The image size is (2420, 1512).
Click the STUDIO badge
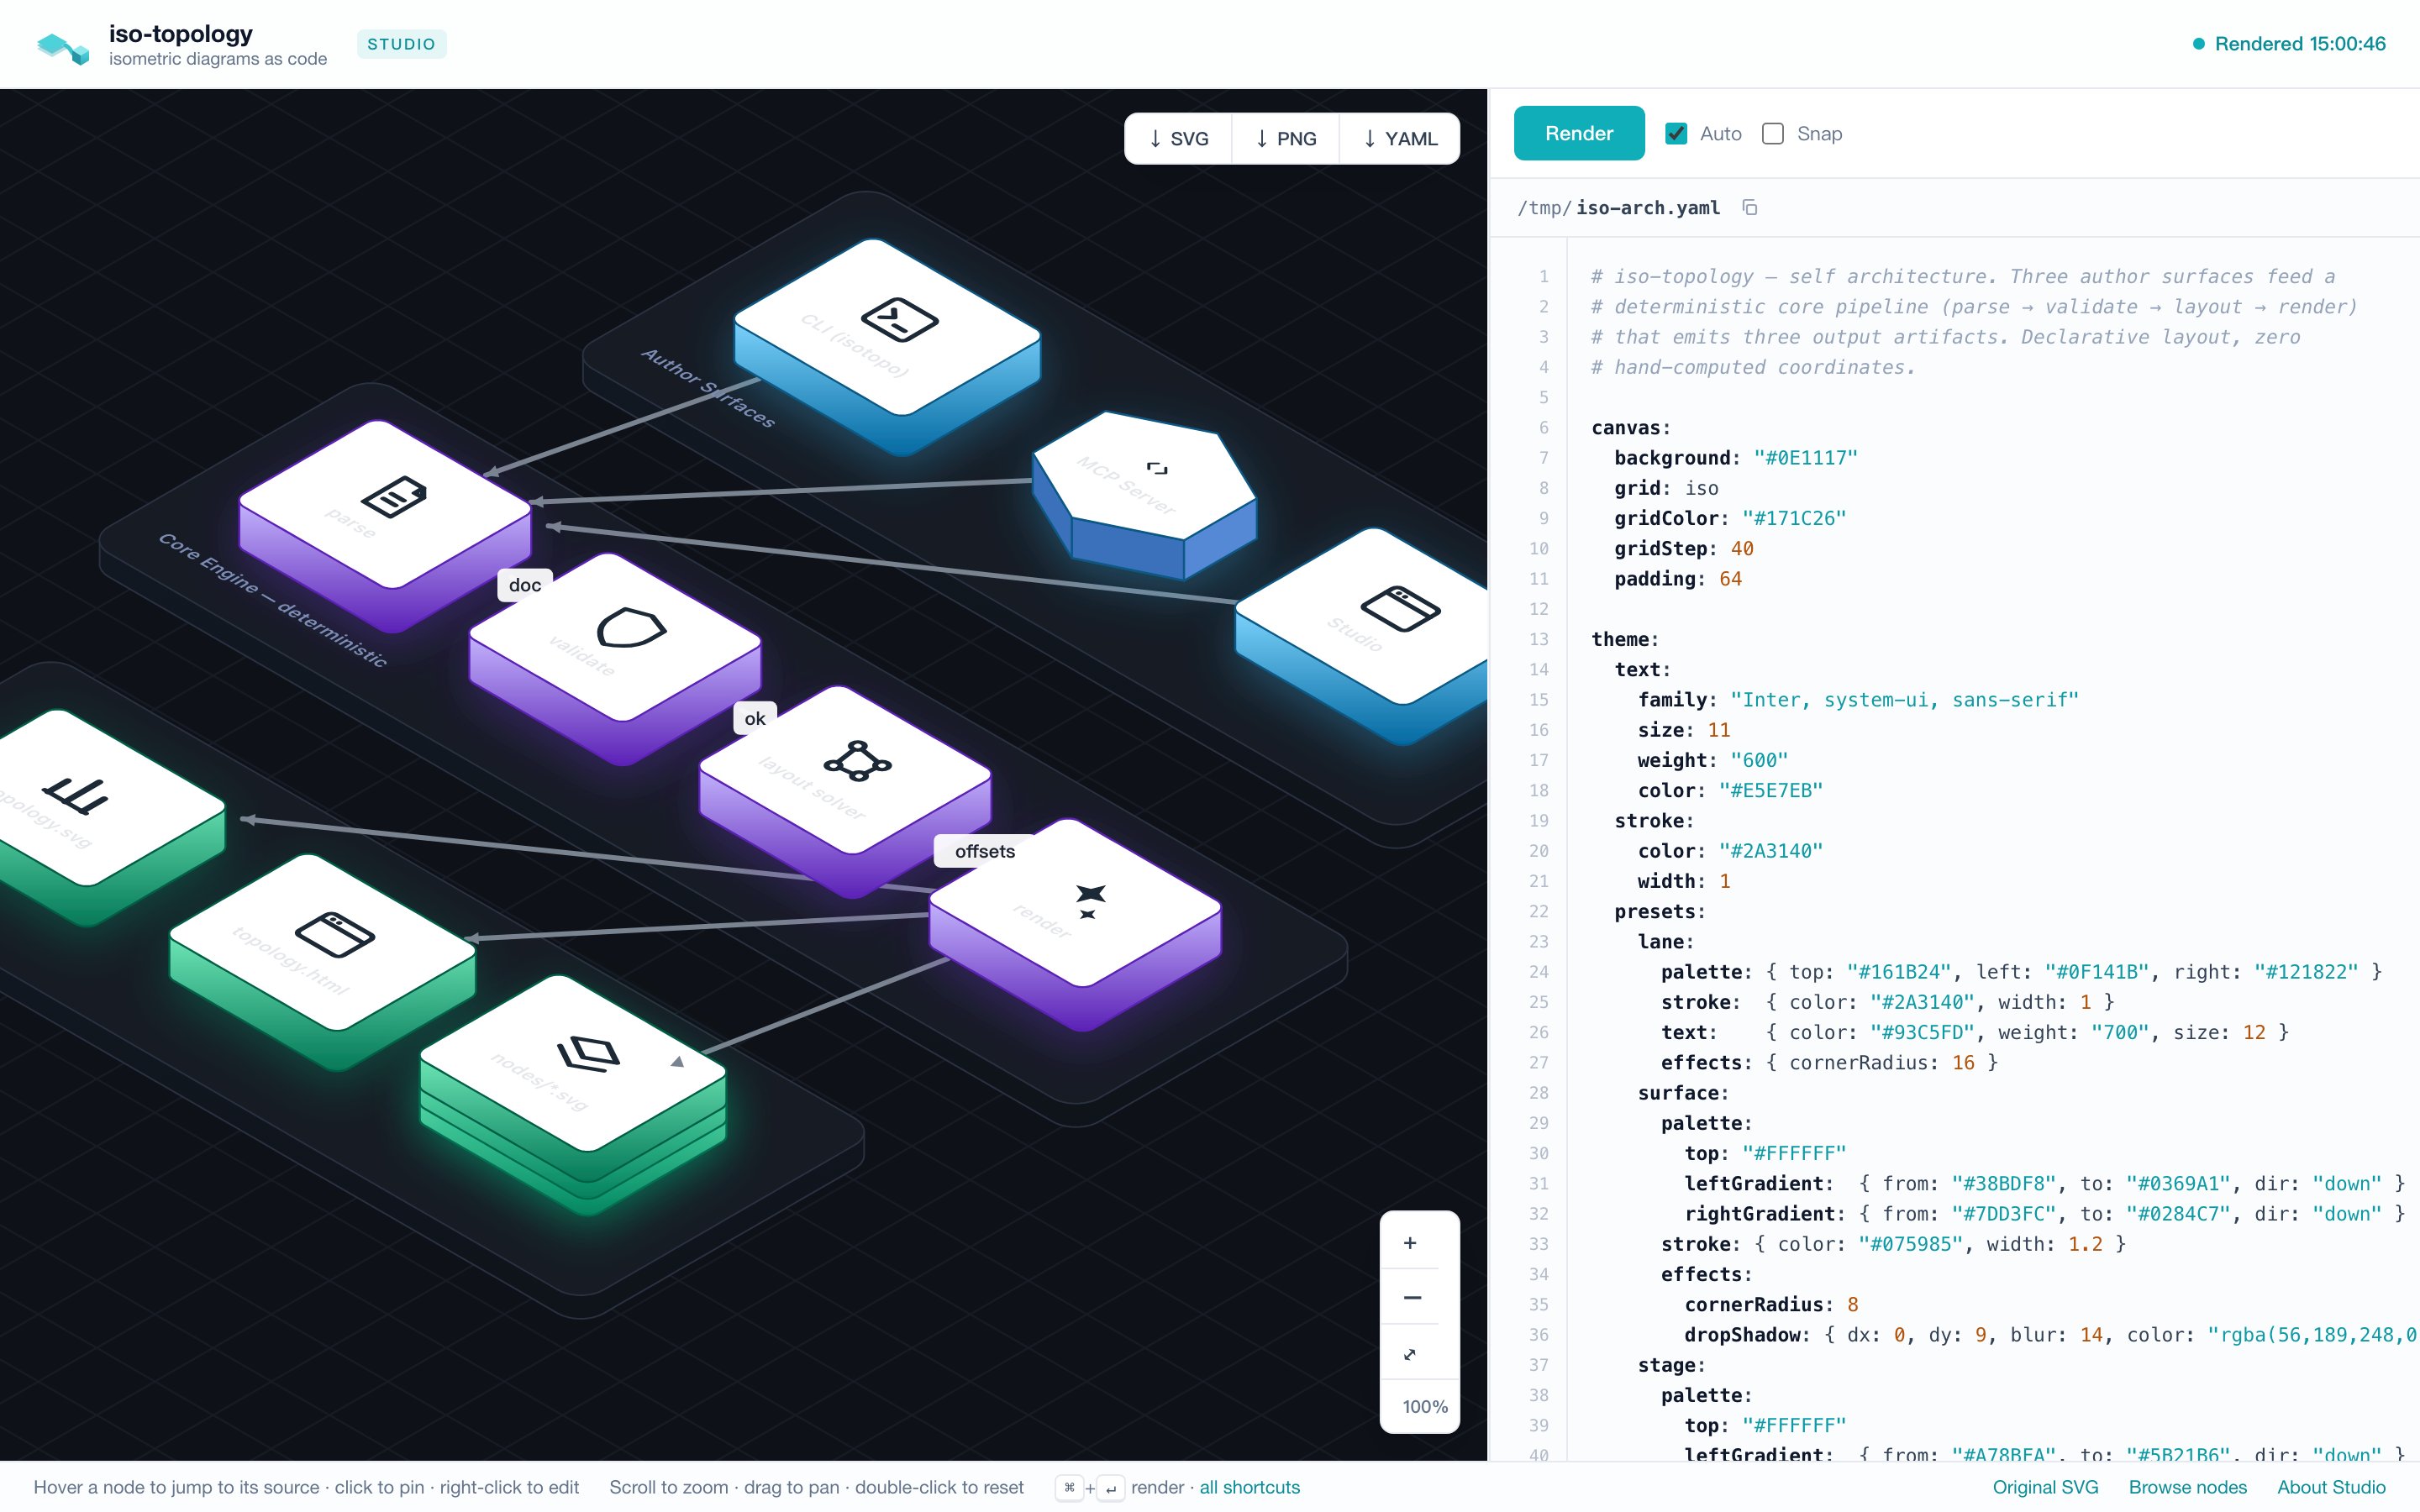point(401,44)
